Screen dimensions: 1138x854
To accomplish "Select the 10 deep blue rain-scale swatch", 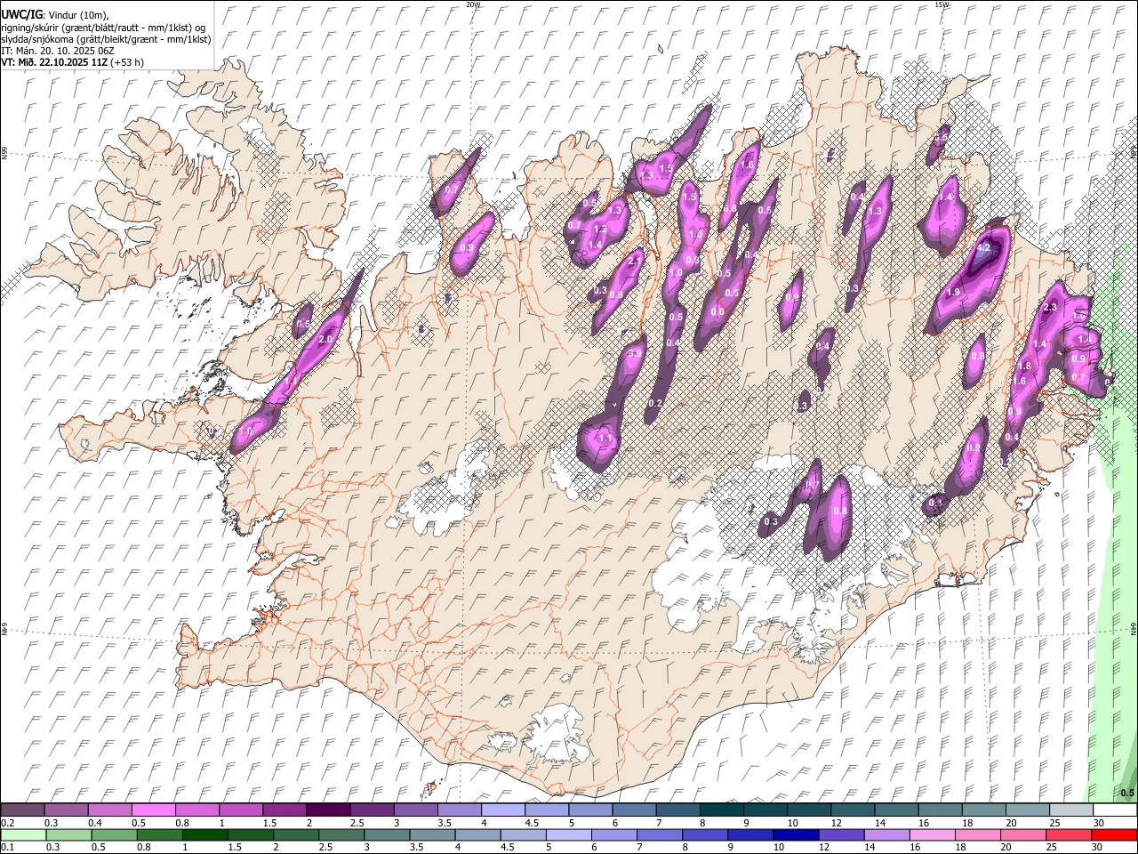I will pyautogui.click(x=796, y=835).
